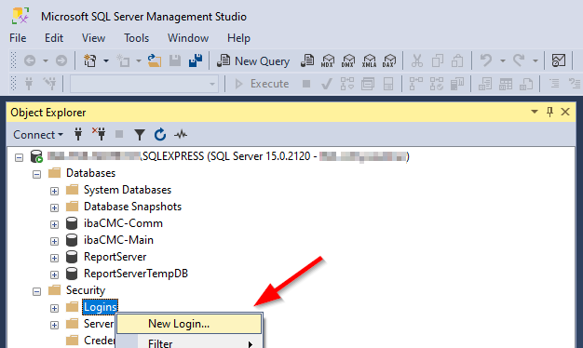Click the Navigate Backward icon

coord(30,60)
